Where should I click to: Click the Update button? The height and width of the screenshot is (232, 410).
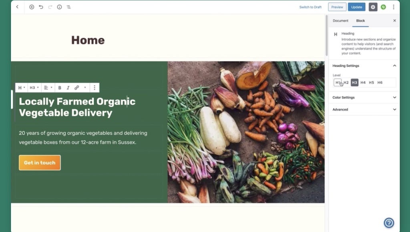tap(357, 7)
